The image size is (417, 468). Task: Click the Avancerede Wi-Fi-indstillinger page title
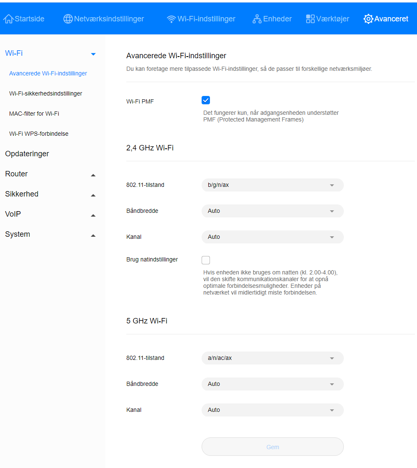pyautogui.click(x=176, y=56)
